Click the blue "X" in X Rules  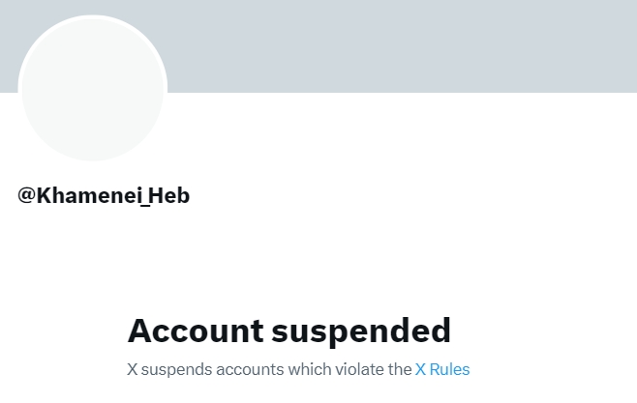point(420,369)
